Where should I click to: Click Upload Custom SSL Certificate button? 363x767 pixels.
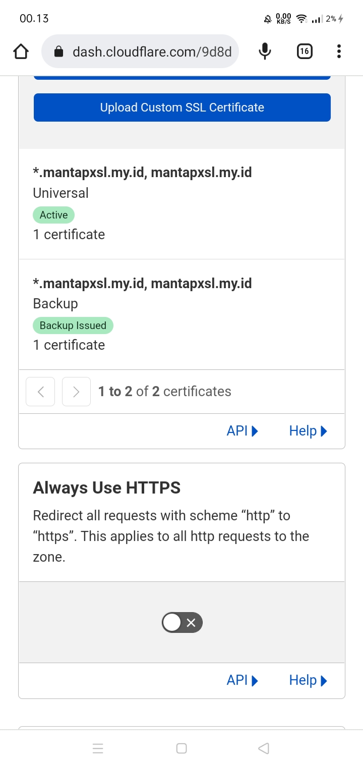pos(182,107)
